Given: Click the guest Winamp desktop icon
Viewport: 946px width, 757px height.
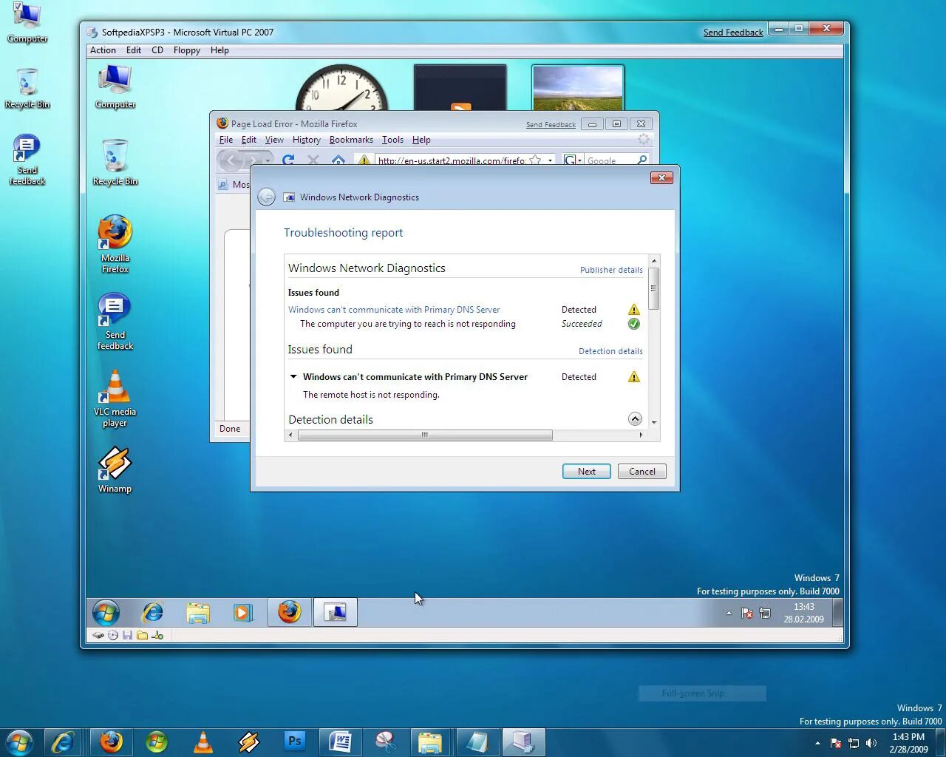Looking at the screenshot, I should [x=115, y=469].
